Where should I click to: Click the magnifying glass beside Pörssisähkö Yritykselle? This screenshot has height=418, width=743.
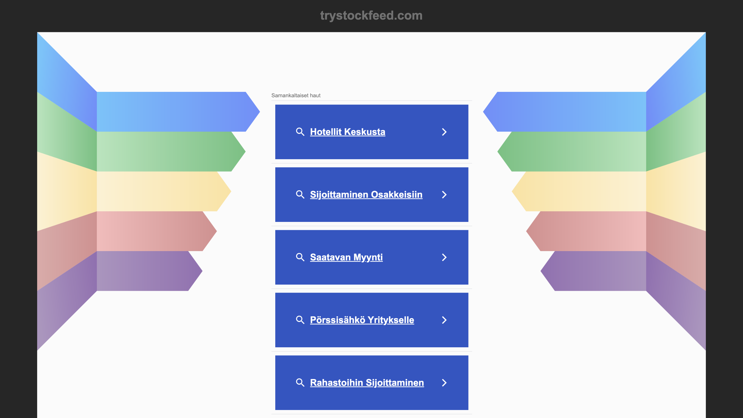[300, 320]
